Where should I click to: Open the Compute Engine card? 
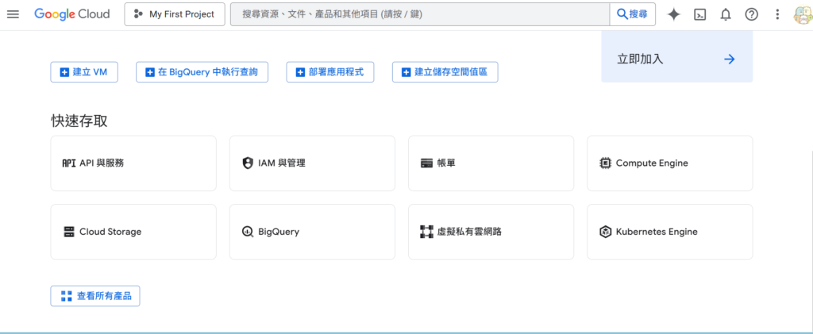tap(669, 163)
